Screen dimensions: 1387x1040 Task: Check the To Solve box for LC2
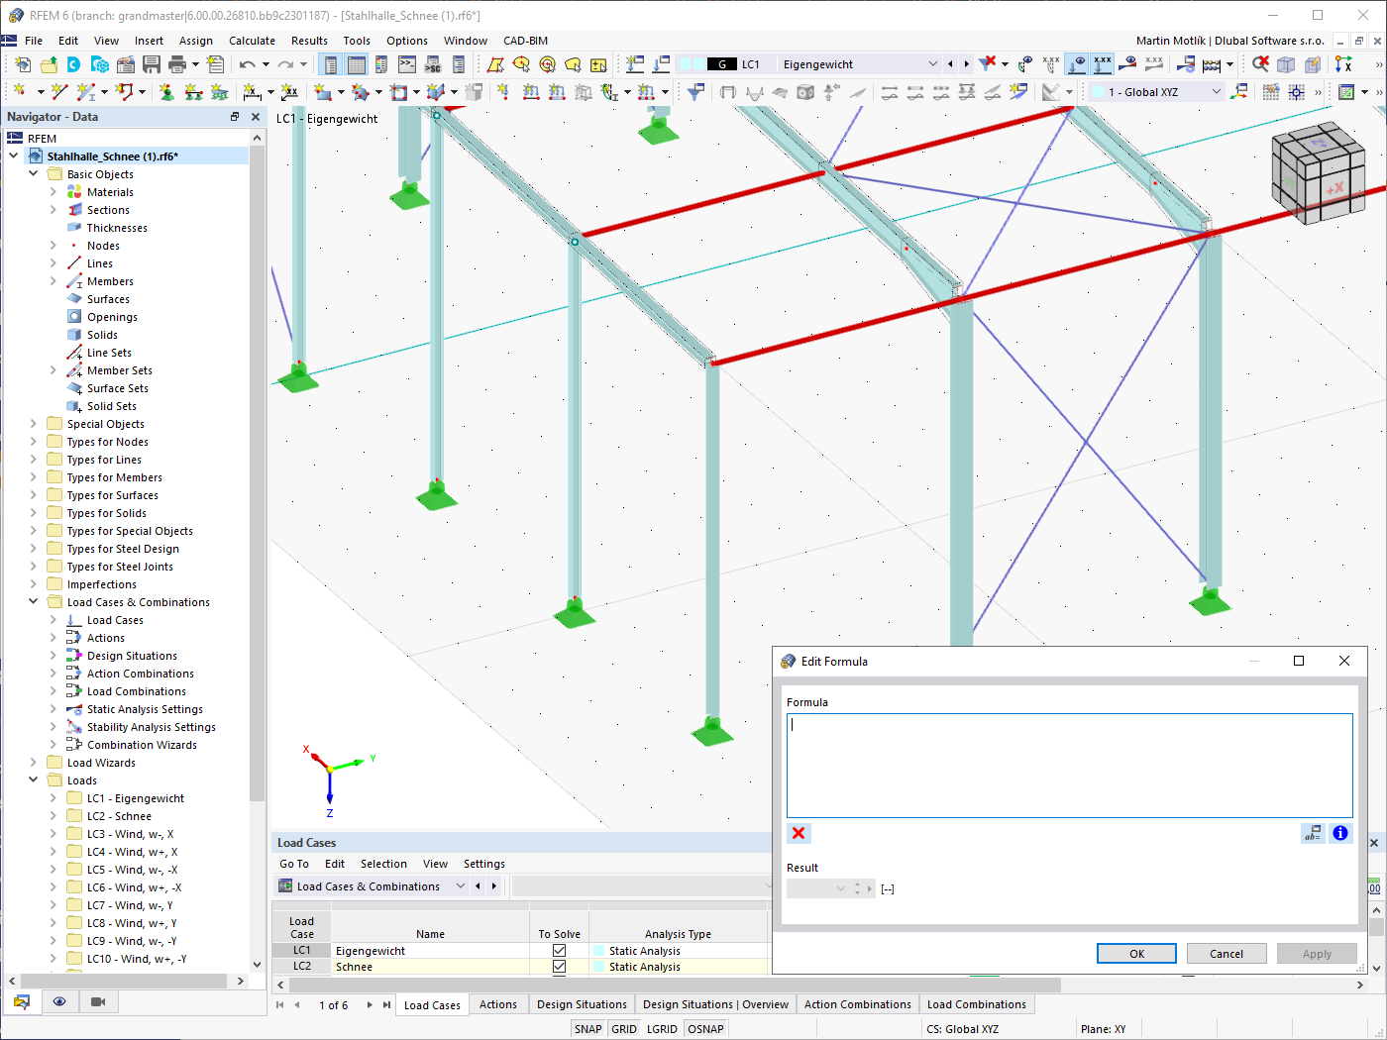(559, 966)
